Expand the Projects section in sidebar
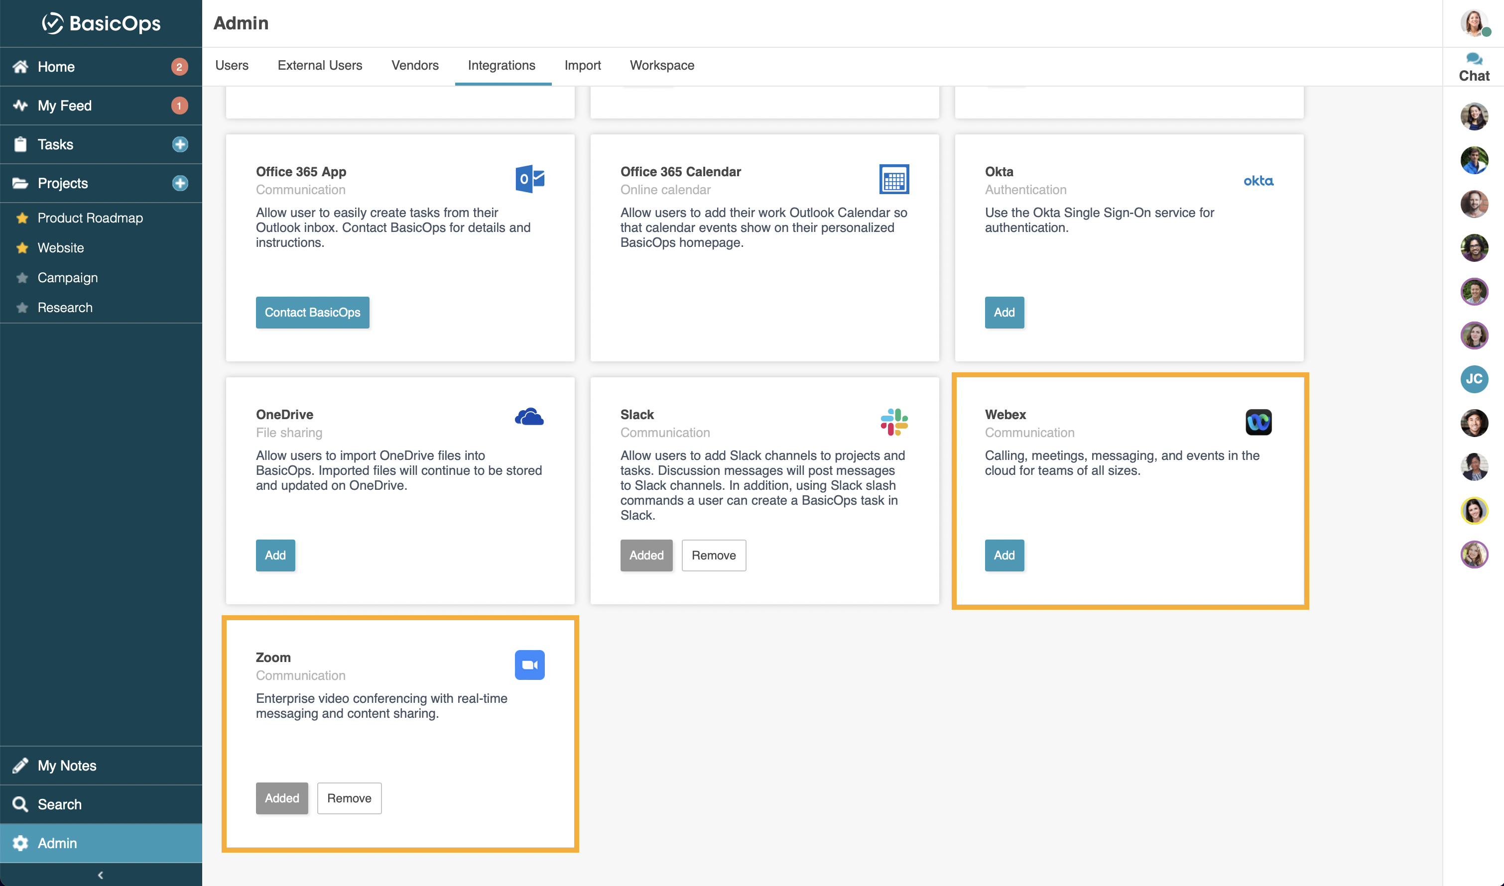The height and width of the screenshot is (886, 1504). tap(62, 183)
